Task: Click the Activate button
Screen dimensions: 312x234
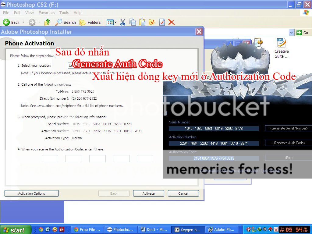Action: (x=148, y=193)
